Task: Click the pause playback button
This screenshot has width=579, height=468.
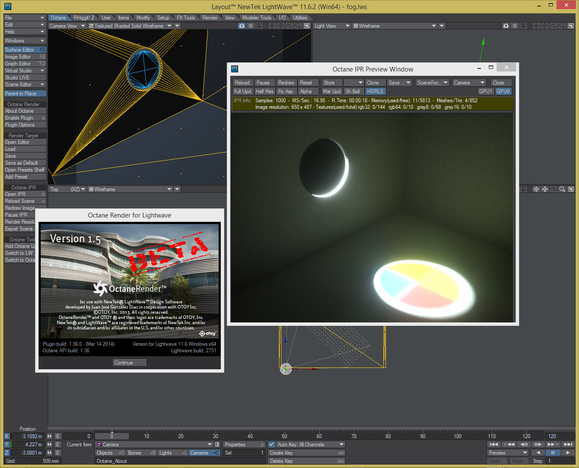Action: coord(553,453)
